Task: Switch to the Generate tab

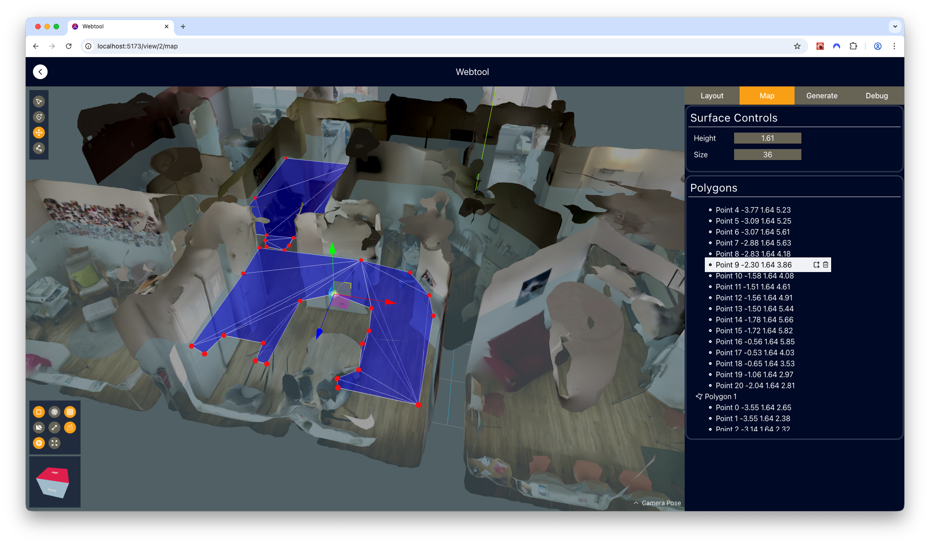Action: click(x=822, y=96)
